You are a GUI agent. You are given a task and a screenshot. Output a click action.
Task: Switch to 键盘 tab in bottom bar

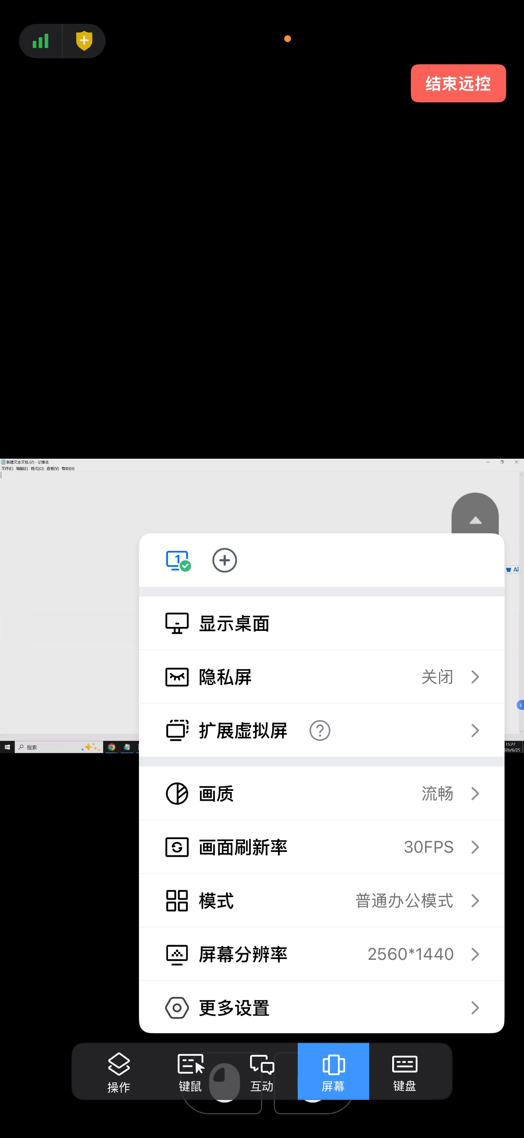405,1072
